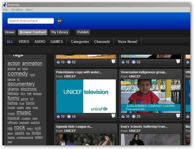
Task: Click the podcast tag
Action: pos(24,122)
